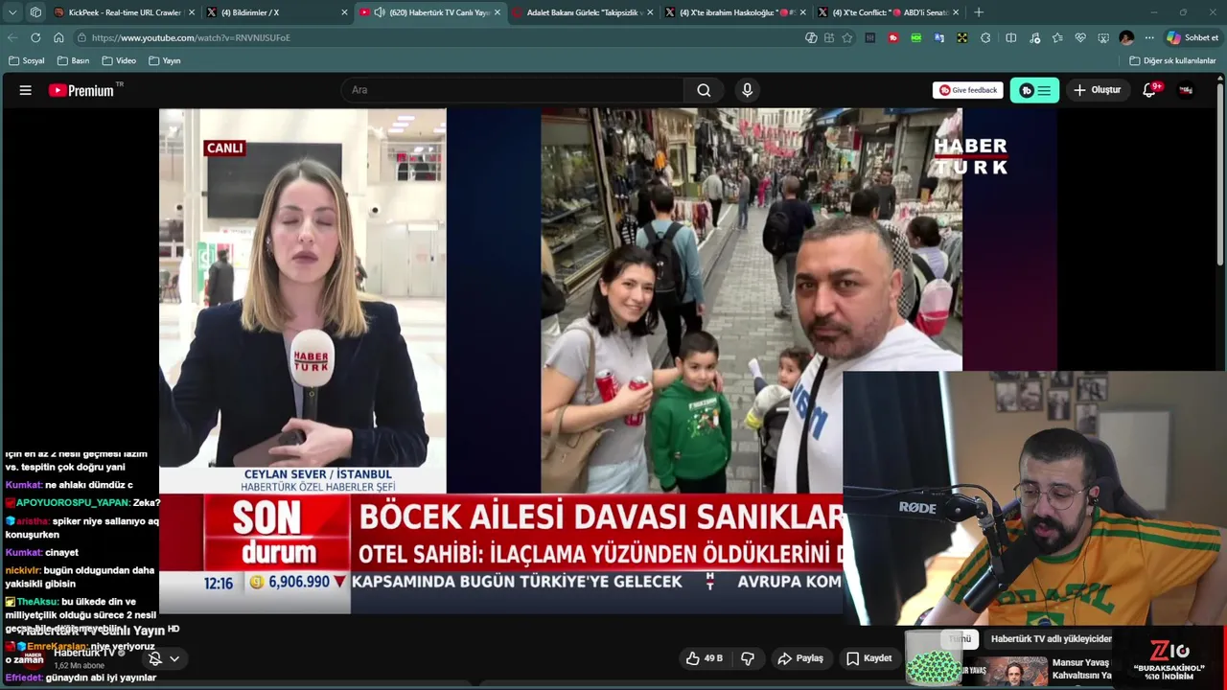Image resolution: width=1227 pixels, height=690 pixels.
Task: Open the YouTube hamburger guide menu
Action: 26,90
